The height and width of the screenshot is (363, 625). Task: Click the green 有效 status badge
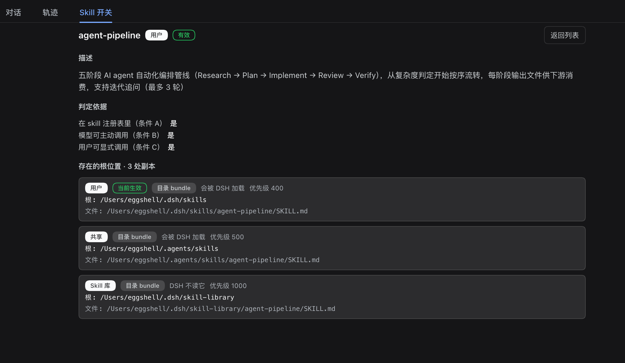coord(184,35)
